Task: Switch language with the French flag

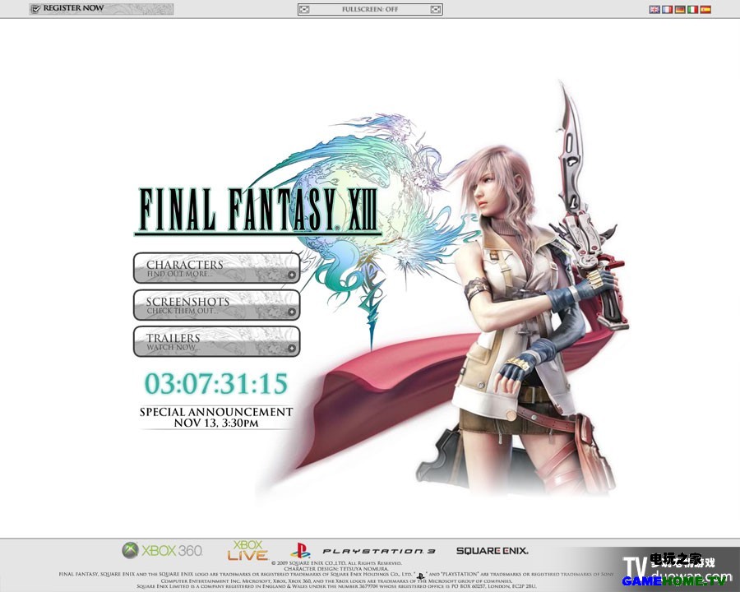Action: [668, 9]
